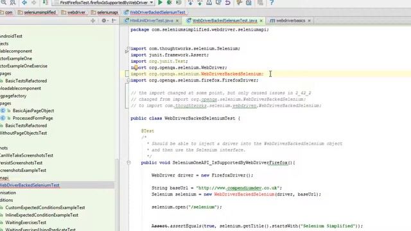411x231 pixels.
Task: Select CanWeTakeScreenshotsTest in project tree
Action: point(26,155)
